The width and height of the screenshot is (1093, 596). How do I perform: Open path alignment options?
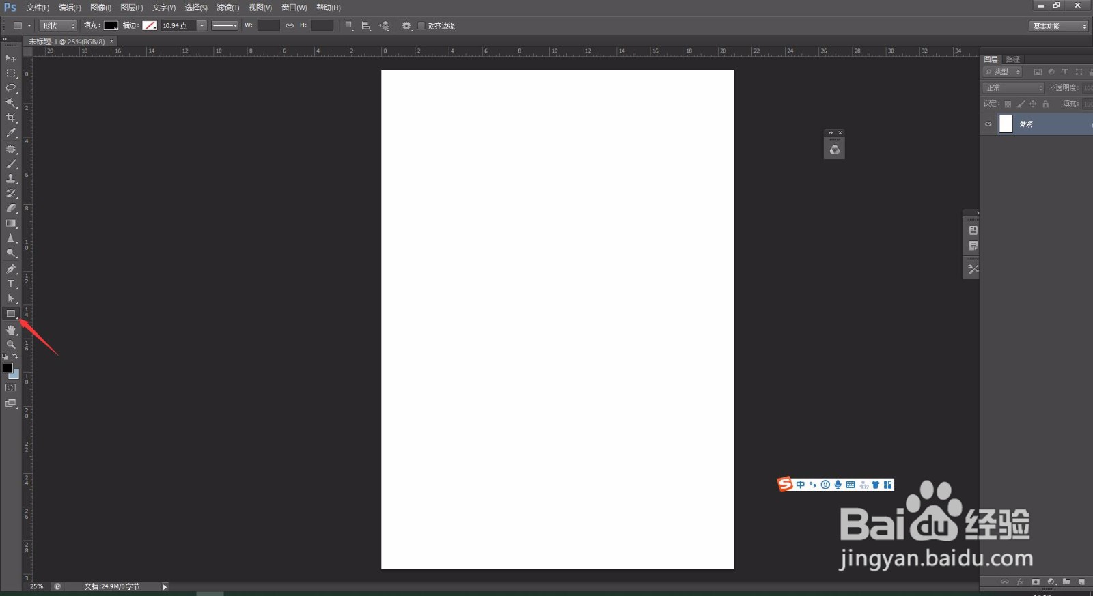click(x=366, y=25)
